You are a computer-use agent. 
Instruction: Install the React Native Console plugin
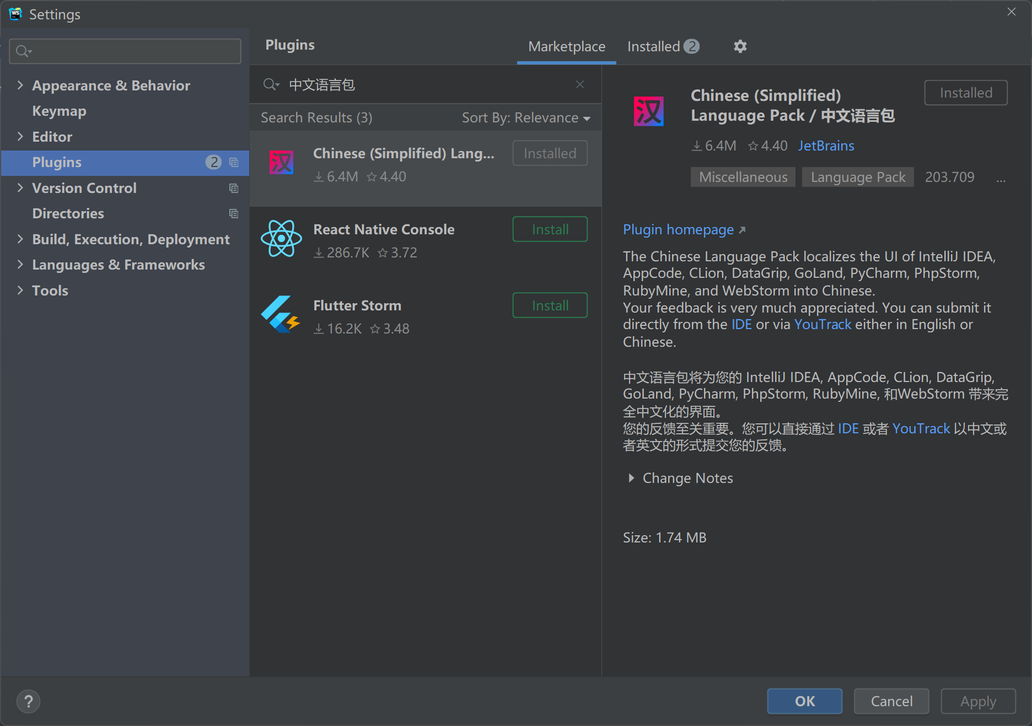(550, 229)
